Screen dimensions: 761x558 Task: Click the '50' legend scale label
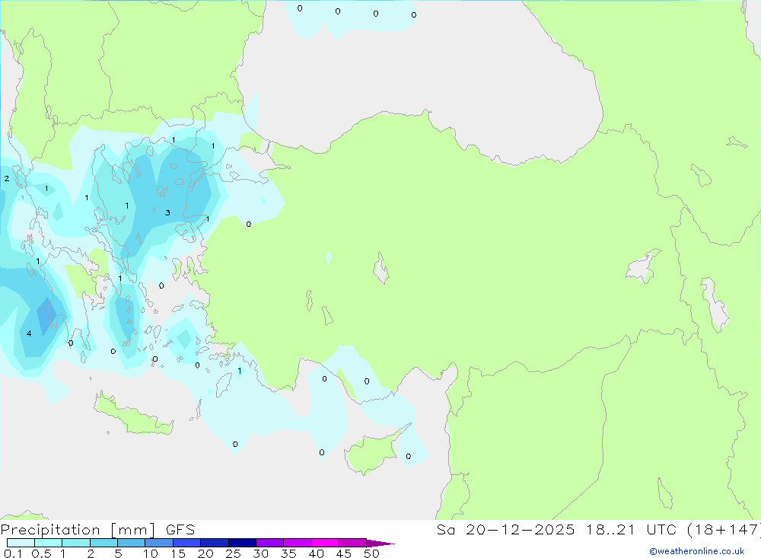point(371,553)
